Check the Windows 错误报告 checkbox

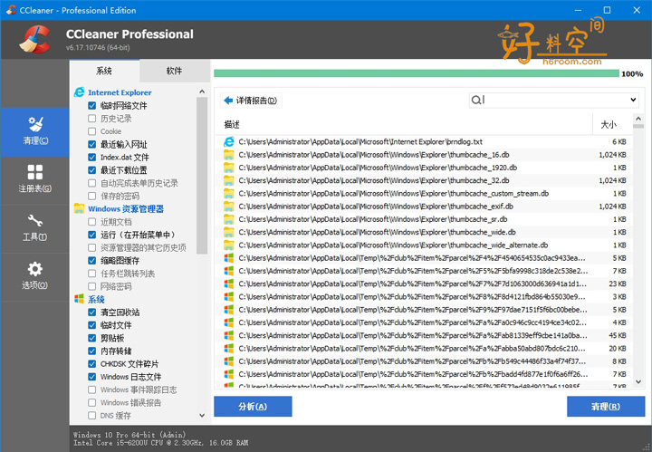click(91, 402)
